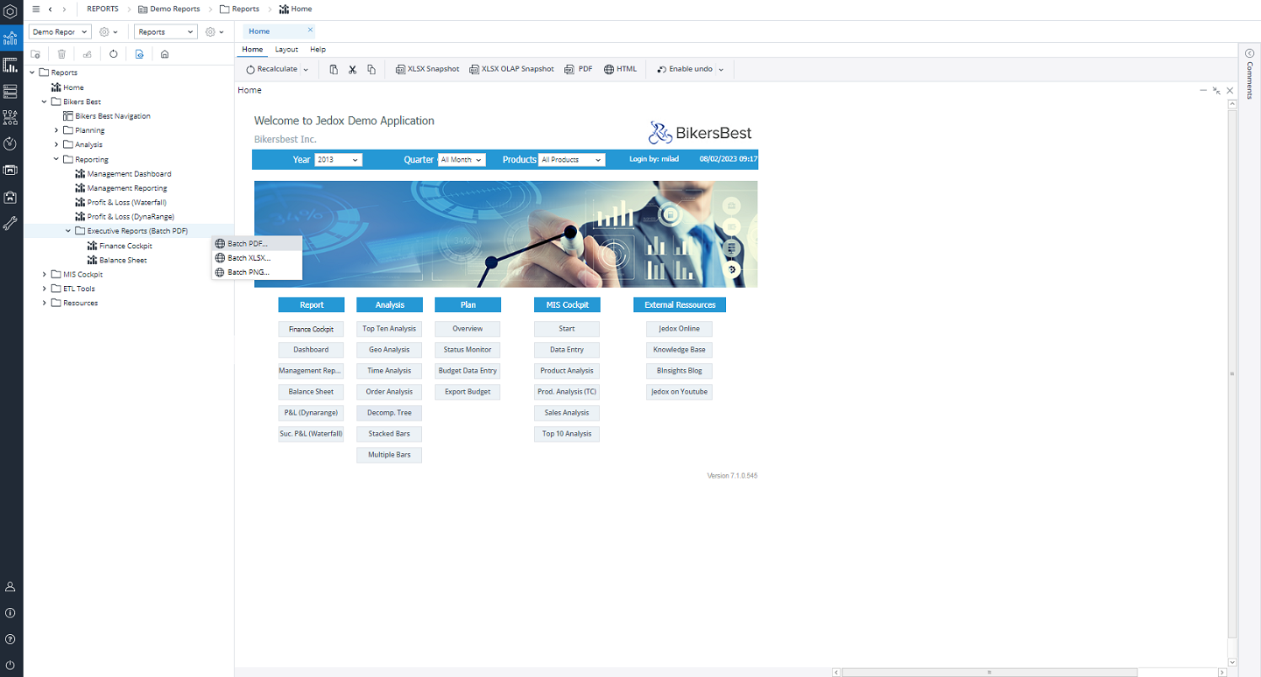Export report as HTML
The width and height of the screenshot is (1261, 677).
click(621, 69)
